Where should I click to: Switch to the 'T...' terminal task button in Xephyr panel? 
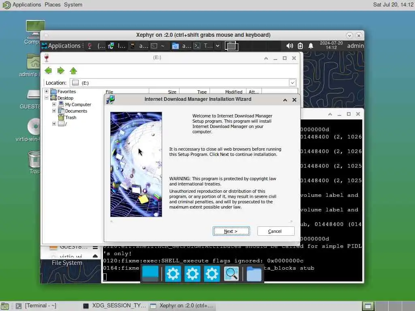point(203,46)
